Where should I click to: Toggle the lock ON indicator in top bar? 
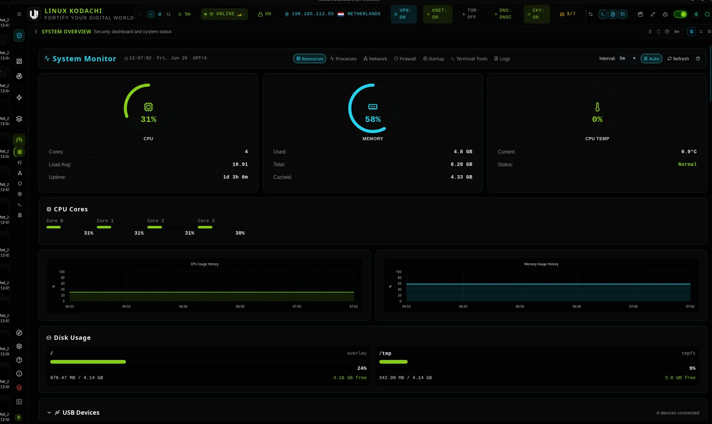265,14
